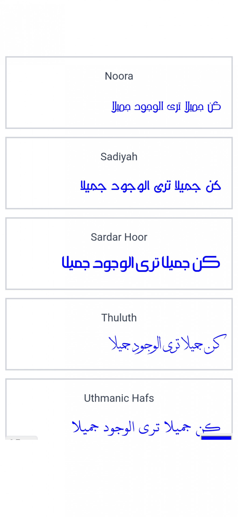Select the Noora font name
The height and width of the screenshot is (517, 238).
point(119,76)
